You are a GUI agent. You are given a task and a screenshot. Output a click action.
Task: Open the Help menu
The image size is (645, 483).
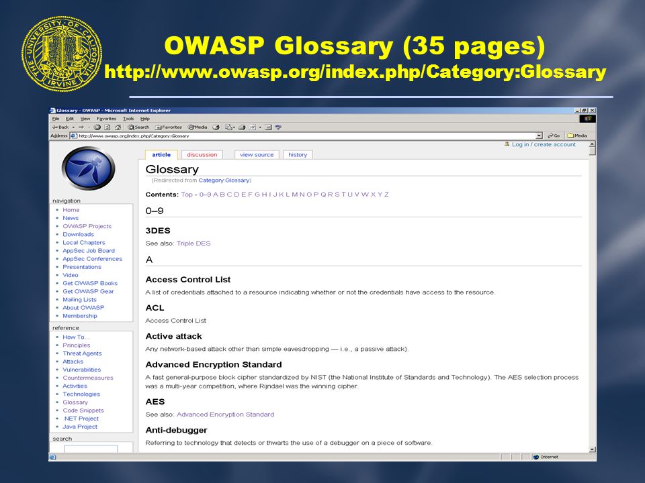click(x=145, y=119)
